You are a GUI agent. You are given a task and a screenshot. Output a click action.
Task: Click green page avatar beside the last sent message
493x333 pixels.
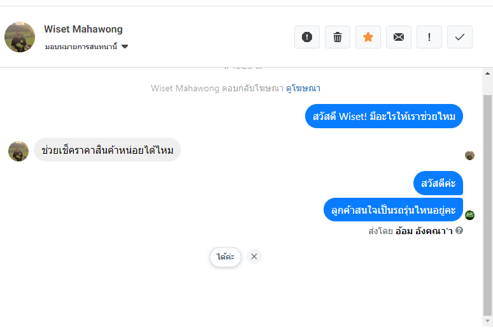pos(470,215)
